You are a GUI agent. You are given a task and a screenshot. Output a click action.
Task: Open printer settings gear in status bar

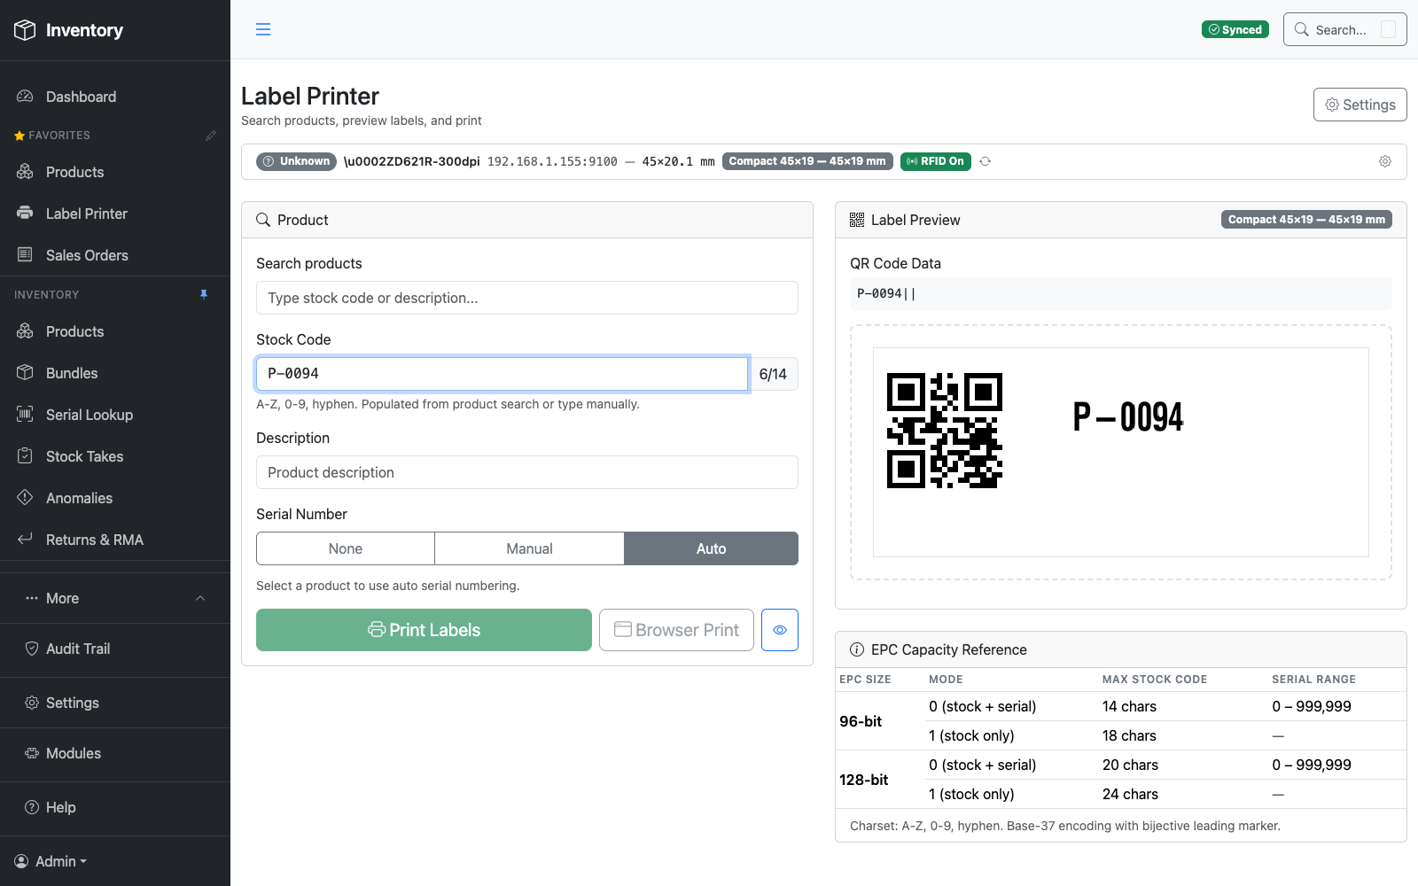point(1385,161)
